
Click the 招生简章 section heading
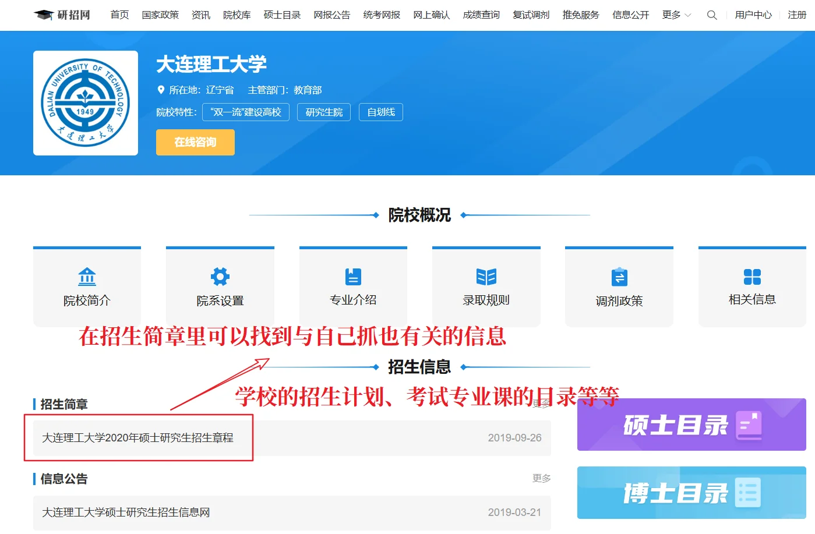pos(64,404)
